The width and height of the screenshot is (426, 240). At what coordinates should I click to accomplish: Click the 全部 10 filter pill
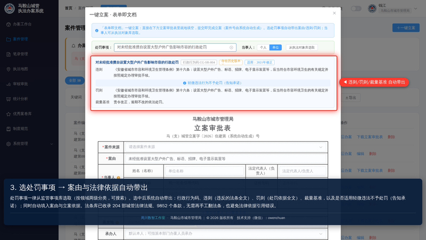click(75, 81)
